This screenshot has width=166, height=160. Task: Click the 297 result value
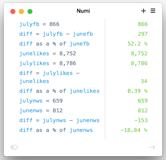point(142,34)
